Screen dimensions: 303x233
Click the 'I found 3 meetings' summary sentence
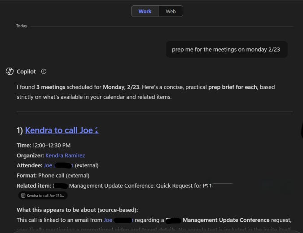coord(146,92)
